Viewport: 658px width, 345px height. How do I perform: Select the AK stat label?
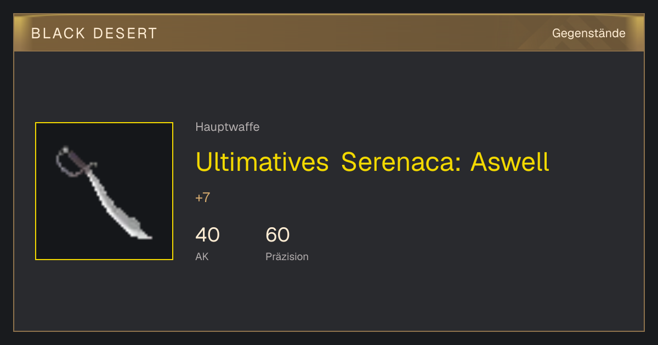coord(202,256)
